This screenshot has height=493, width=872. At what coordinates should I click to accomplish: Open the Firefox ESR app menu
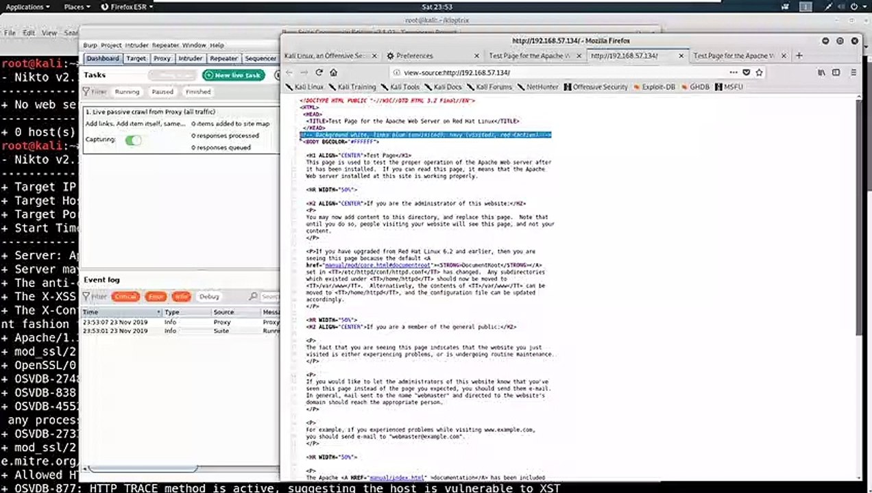[x=126, y=6]
